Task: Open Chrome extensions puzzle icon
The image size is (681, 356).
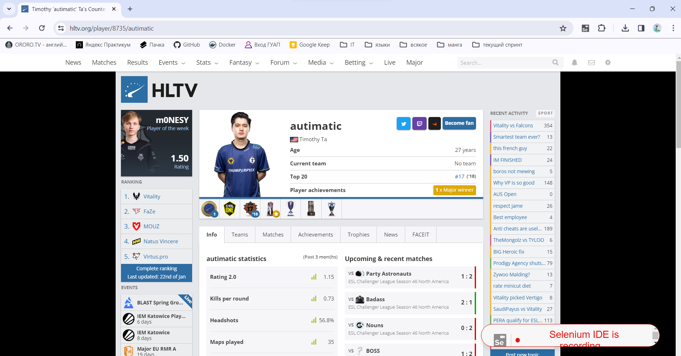Action: pos(602,28)
